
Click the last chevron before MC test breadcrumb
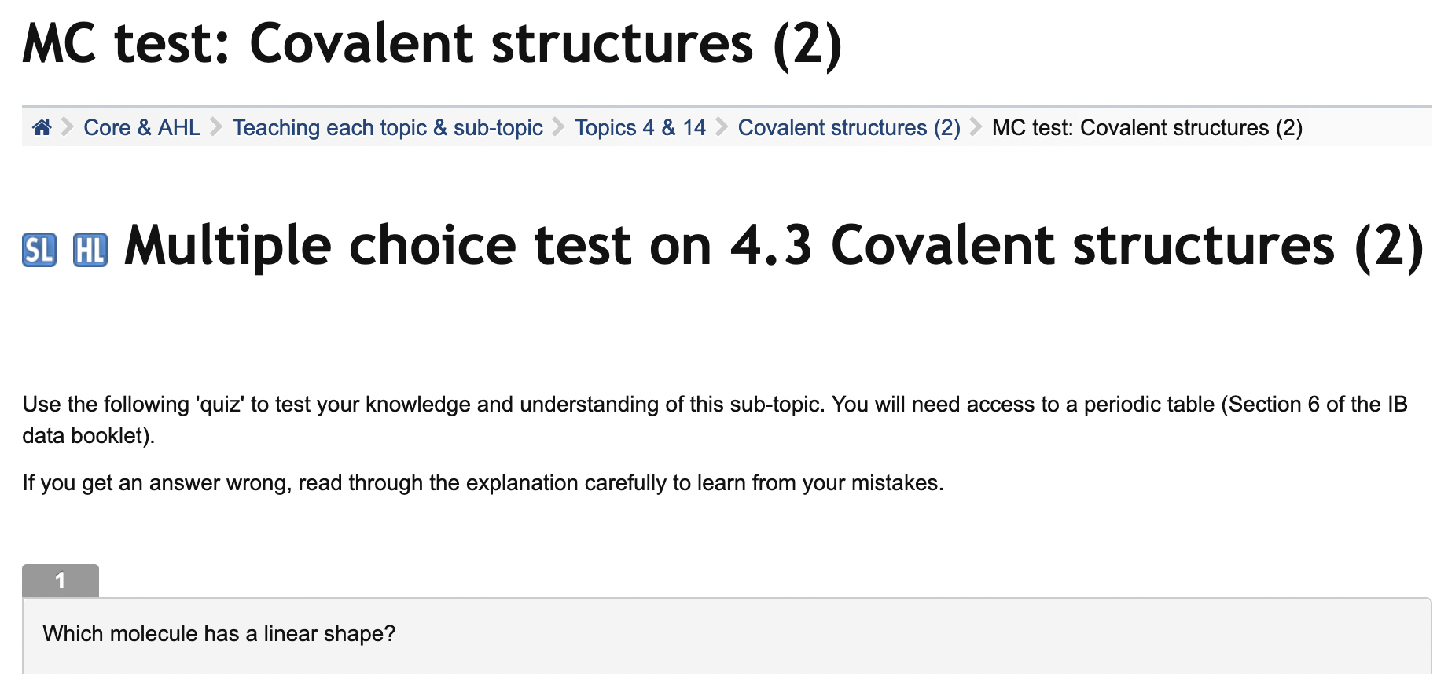[976, 127]
